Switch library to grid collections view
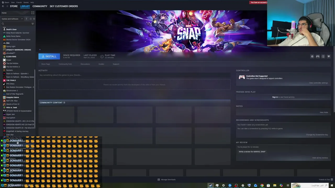The height and width of the screenshot is (188, 335). click(x=33, y=13)
